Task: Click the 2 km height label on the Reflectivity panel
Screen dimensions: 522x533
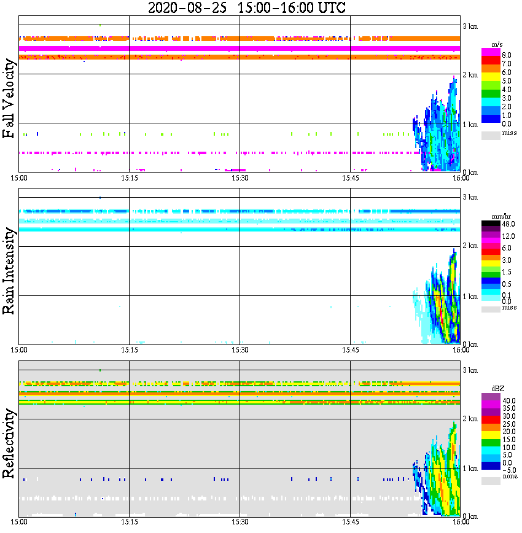Action: 470,419
